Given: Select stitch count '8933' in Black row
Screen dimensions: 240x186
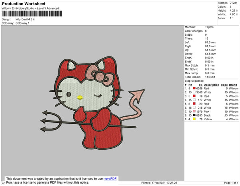Looking at the screenshot, I should pyautogui.click(x=199, y=115).
